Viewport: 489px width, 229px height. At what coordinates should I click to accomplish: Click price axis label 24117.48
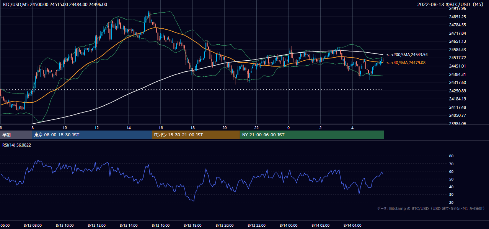458,107
